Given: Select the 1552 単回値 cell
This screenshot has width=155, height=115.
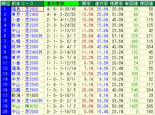Looking at the screenshot, I should coord(134,47).
